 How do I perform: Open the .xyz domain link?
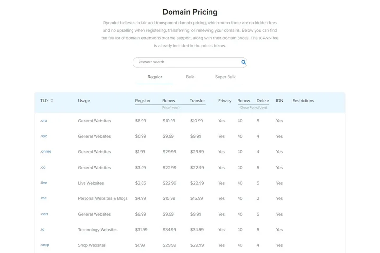tap(44, 136)
